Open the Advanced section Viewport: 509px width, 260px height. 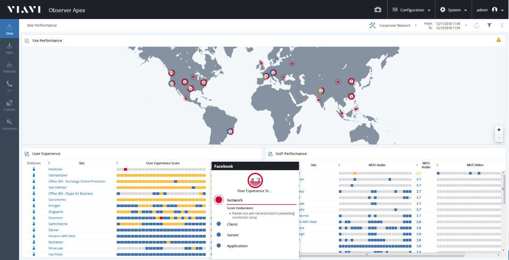(9, 124)
